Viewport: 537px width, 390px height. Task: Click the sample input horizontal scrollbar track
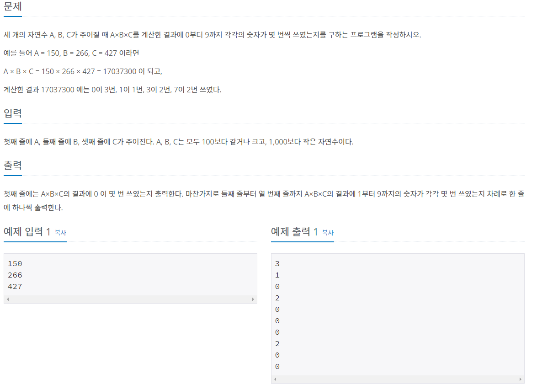131,299
